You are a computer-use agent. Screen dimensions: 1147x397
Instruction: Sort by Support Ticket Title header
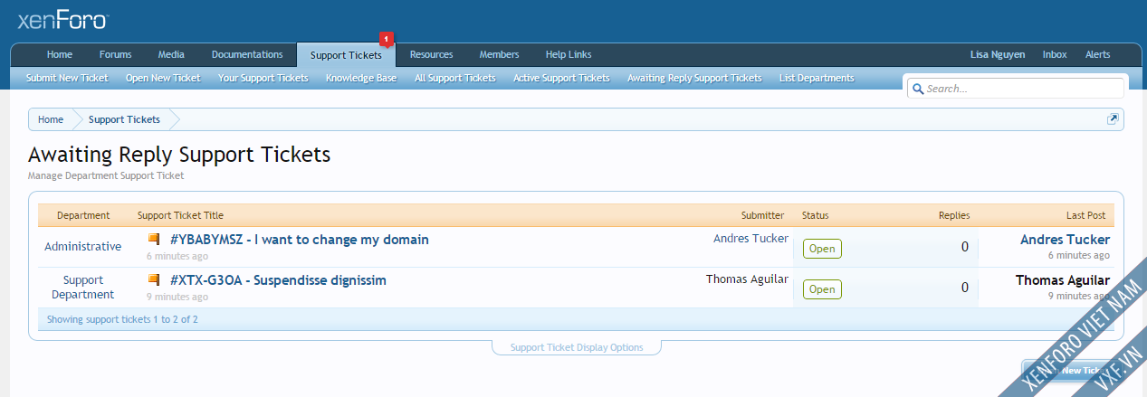(x=180, y=215)
